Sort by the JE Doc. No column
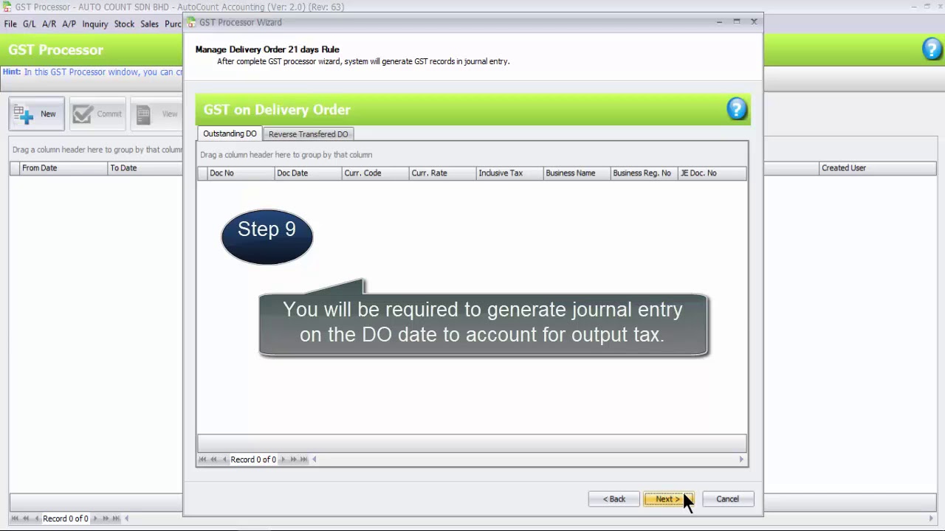 [x=712, y=173]
